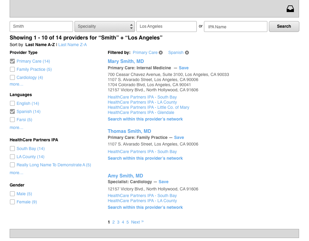Screen dimensions: 309x241
Task: Check the Female gender filter
Action: click(x=12, y=202)
